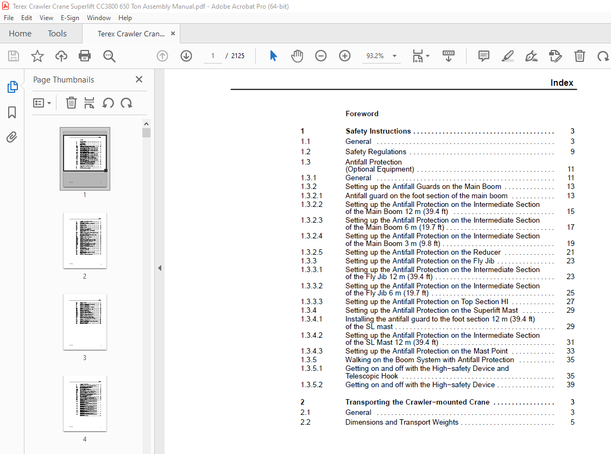Add bookmark star icon in toolbar
Screen dimensions: 611x454
click(x=37, y=56)
